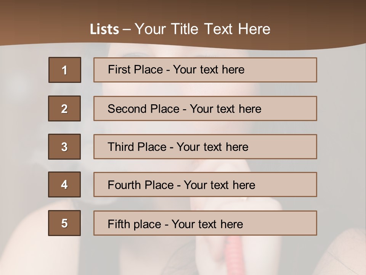Click the number 5 square
This screenshot has width=366, height=275.
coord(64,223)
